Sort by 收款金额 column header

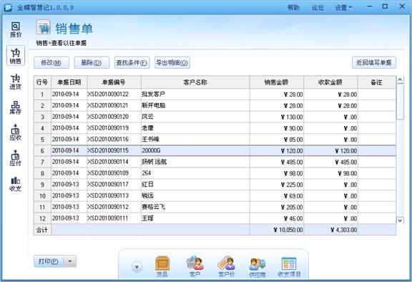330,82
